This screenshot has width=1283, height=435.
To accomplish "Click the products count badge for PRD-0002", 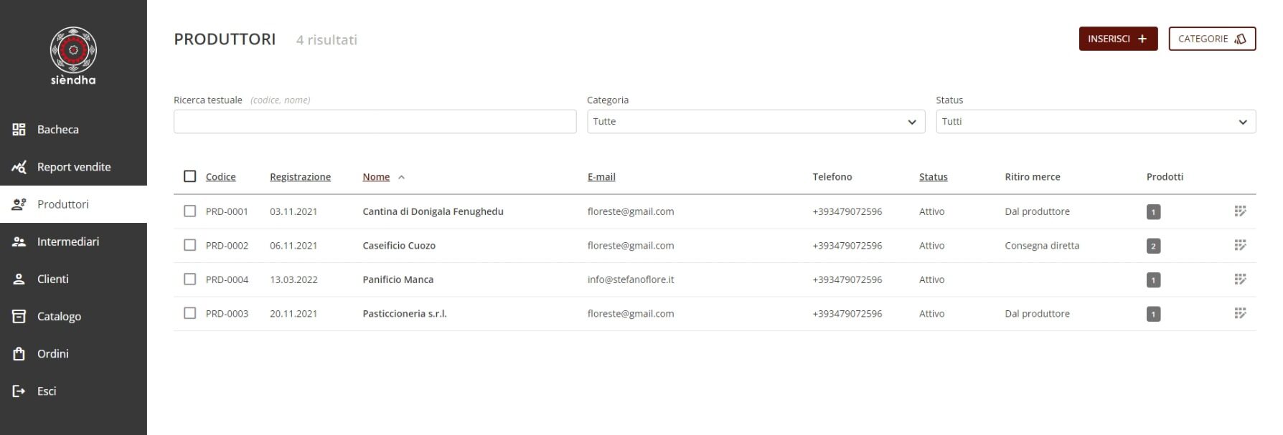I will coord(1153,246).
